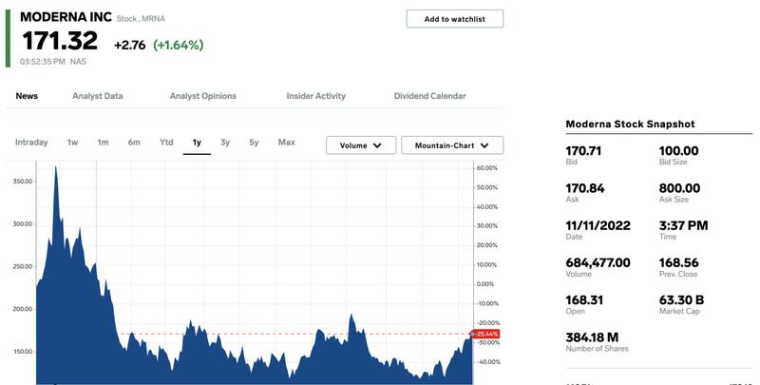
Task: Click the +1.64% change value
Action: [179, 45]
